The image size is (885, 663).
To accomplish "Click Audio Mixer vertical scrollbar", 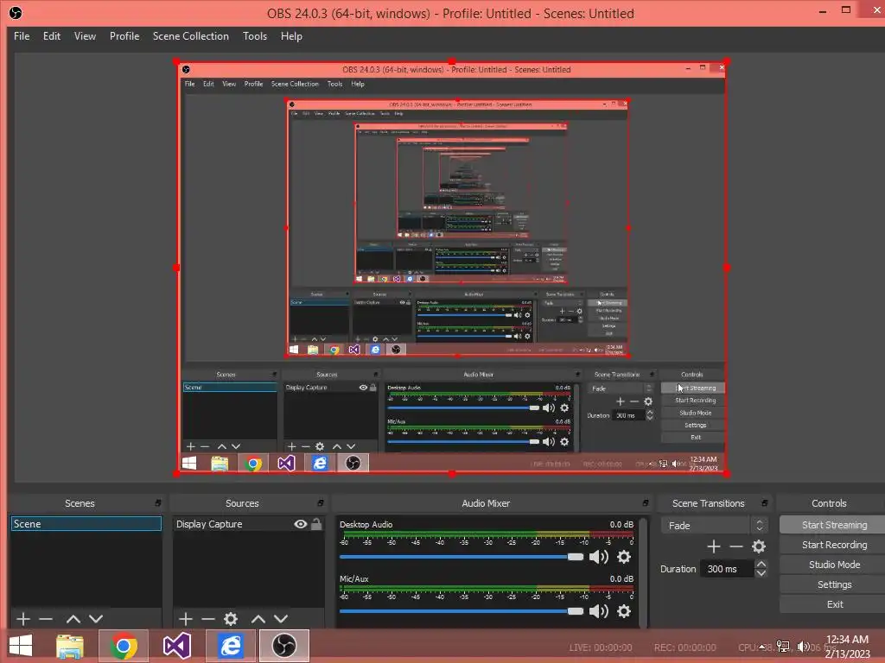I will click(643, 571).
